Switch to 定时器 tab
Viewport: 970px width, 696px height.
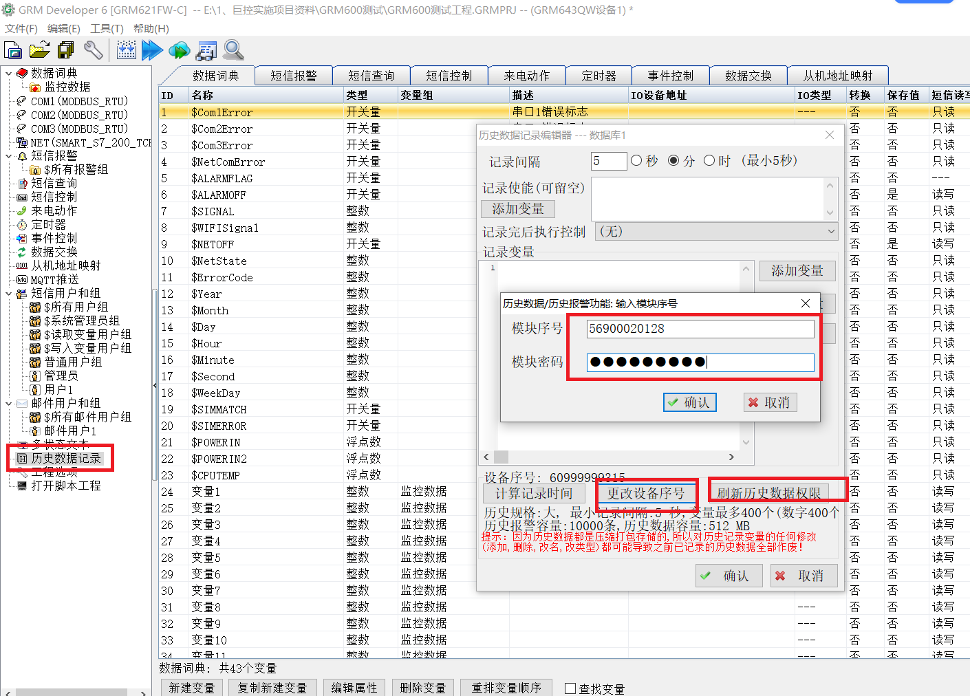coord(599,76)
